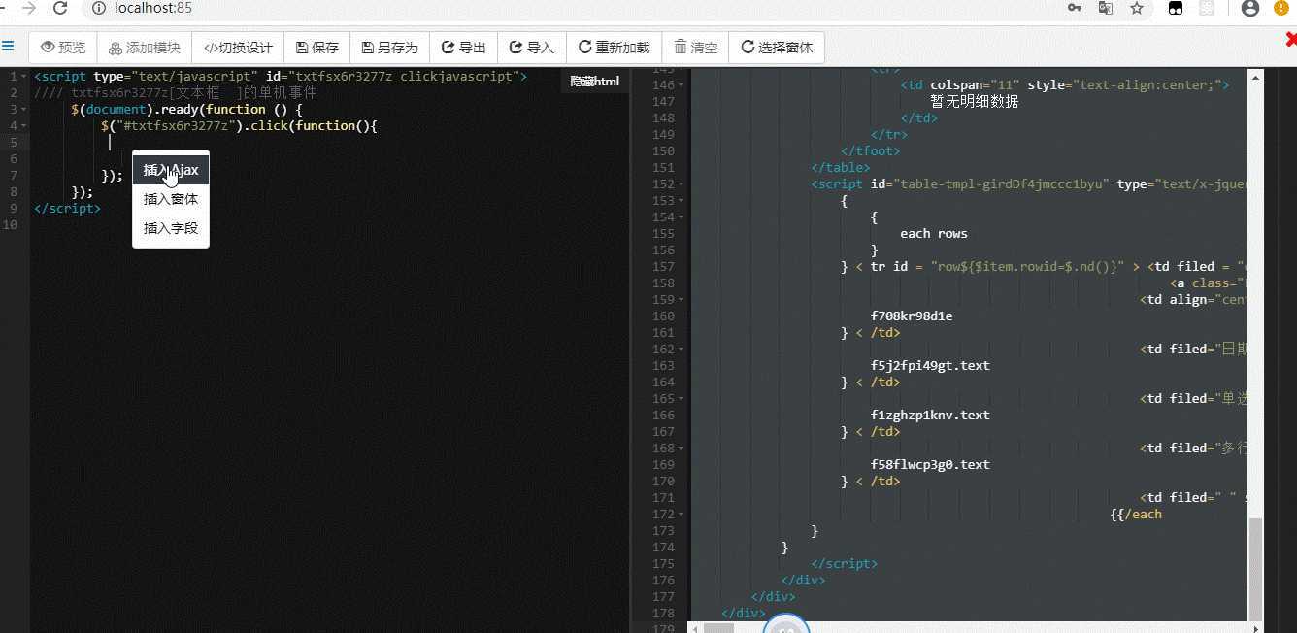Image resolution: width=1297 pixels, height=633 pixels.
Task: Select 插入Ajax from the context menu
Action: pos(171,170)
